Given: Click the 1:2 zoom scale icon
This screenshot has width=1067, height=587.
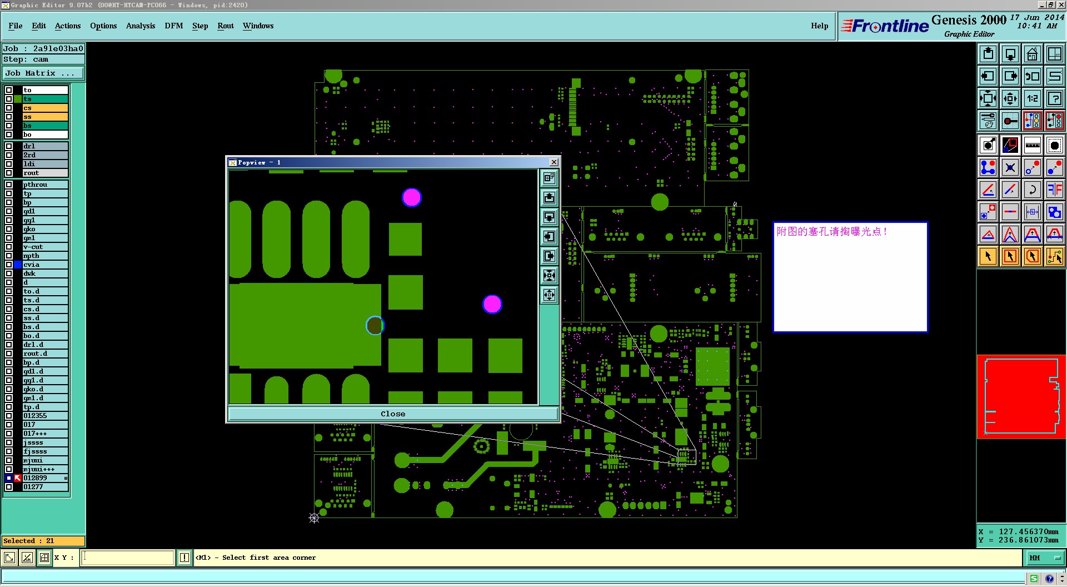Looking at the screenshot, I should (x=1032, y=98).
